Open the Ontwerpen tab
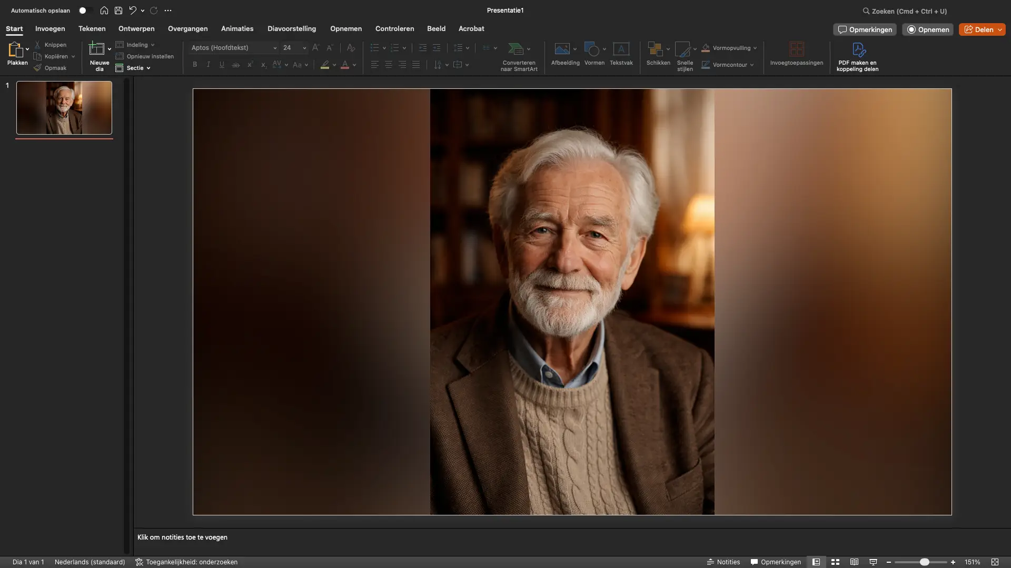This screenshot has height=568, width=1011. [x=136, y=29]
